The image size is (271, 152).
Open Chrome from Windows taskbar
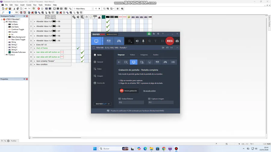pos(164,149)
